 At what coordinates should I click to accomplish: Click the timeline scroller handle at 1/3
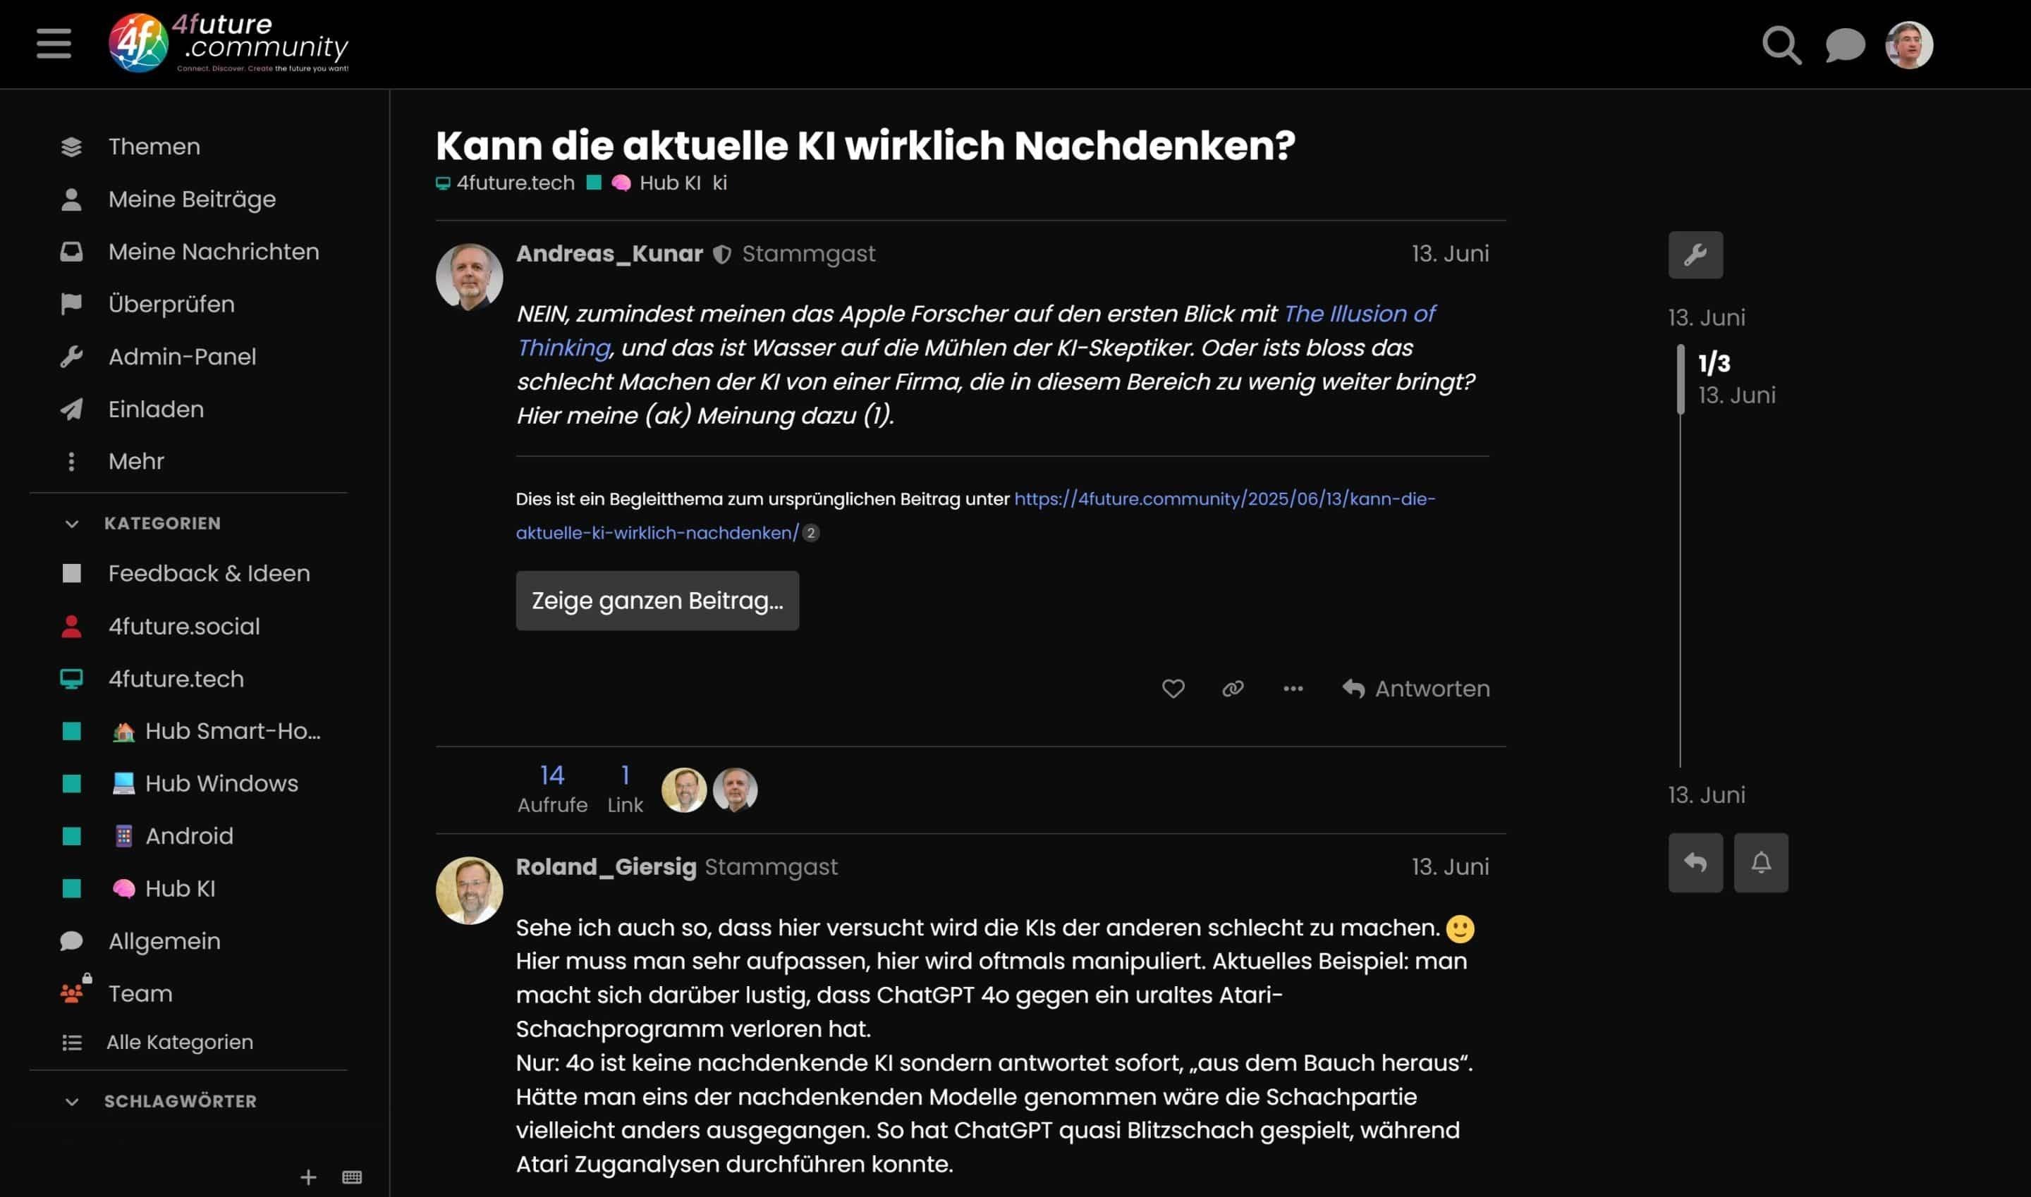[1681, 379]
